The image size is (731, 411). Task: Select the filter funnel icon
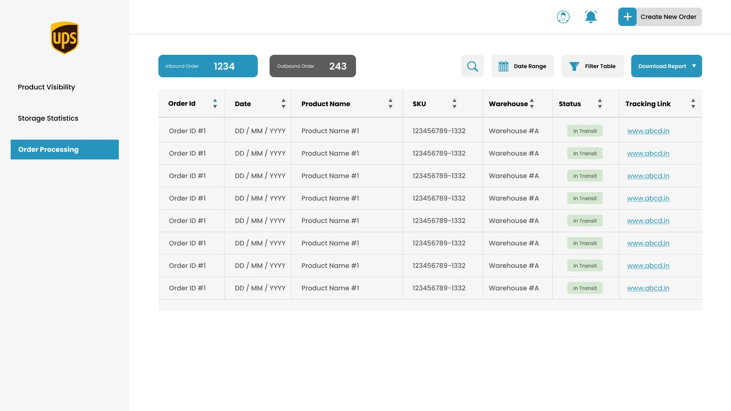(x=573, y=66)
